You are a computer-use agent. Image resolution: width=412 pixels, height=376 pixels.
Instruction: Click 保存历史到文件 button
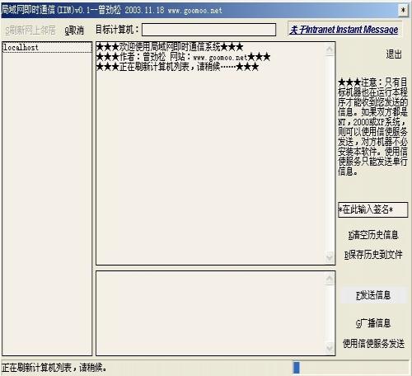[373, 255]
